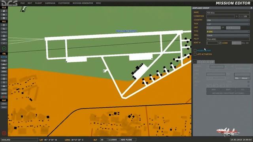This screenshot has width=253, height=142.
Task: Click the second icon under the MAP header
Action: coord(4,107)
